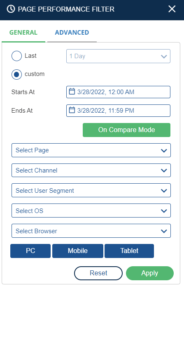Toggle the PC device filter
Screen dimensions: 184x362
(x=30, y=251)
